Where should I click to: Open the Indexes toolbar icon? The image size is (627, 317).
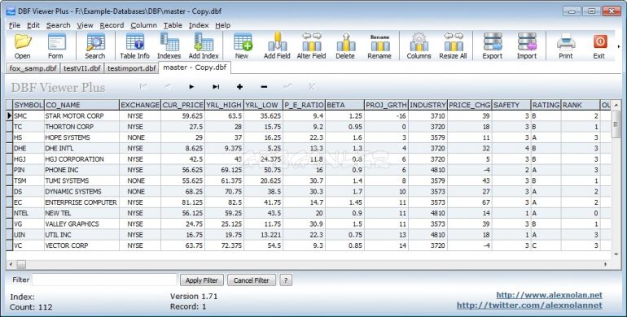[x=169, y=46]
